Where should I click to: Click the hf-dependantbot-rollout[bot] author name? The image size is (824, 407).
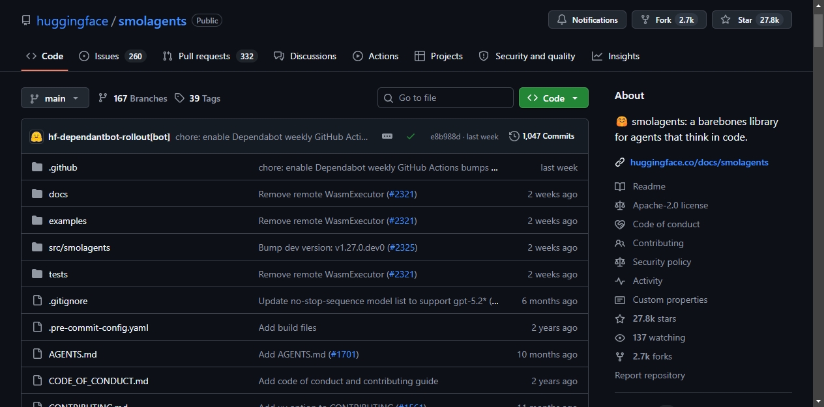pos(109,137)
